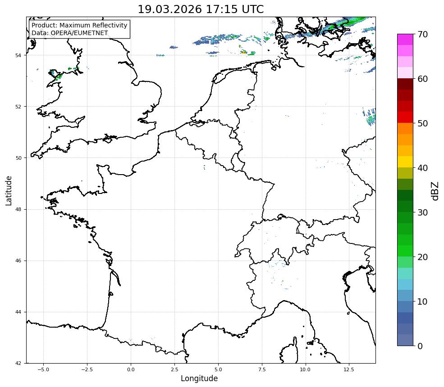
Task: Click the colorbar tick label 10
Action: pos(422,301)
